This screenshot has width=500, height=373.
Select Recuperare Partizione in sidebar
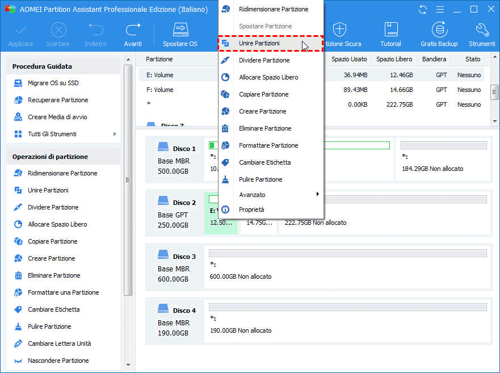click(58, 100)
